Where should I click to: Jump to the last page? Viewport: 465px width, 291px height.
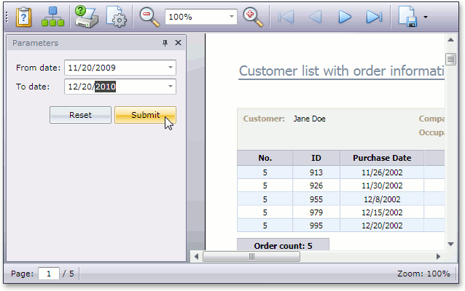(374, 17)
